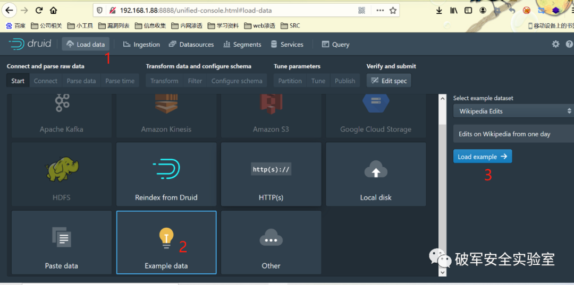574x285 pixels.
Task: Click the Druid logo
Action: point(30,44)
